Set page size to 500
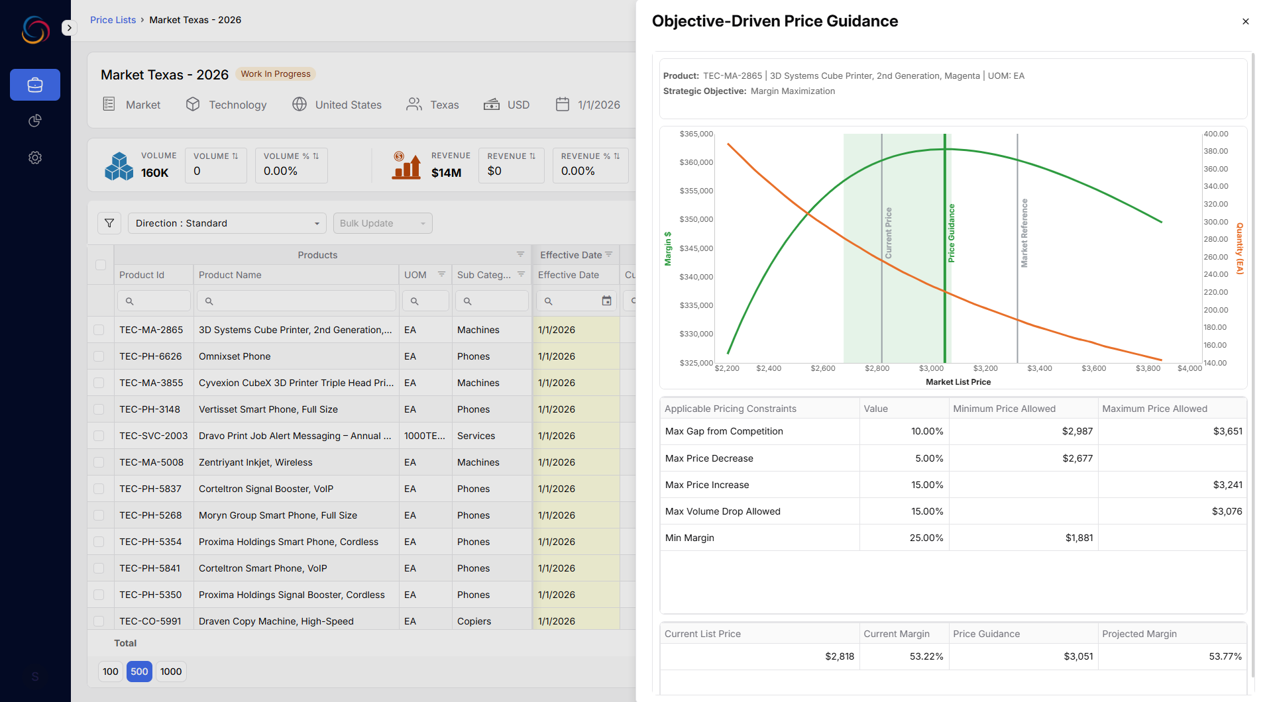The height and width of the screenshot is (702, 1265). click(x=139, y=672)
